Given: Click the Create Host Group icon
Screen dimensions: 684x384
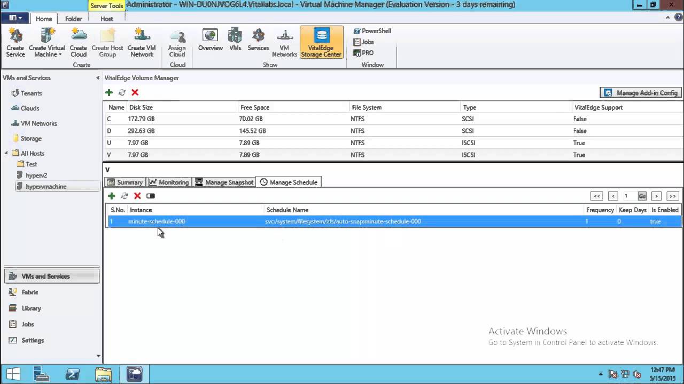Looking at the screenshot, I should [x=107, y=43].
